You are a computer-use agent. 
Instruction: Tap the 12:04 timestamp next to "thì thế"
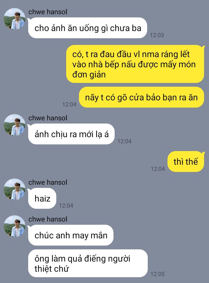(158, 169)
